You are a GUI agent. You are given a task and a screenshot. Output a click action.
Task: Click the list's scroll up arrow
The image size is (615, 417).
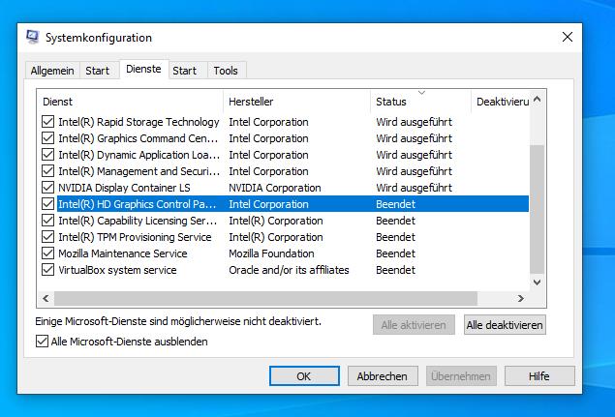pos(537,99)
